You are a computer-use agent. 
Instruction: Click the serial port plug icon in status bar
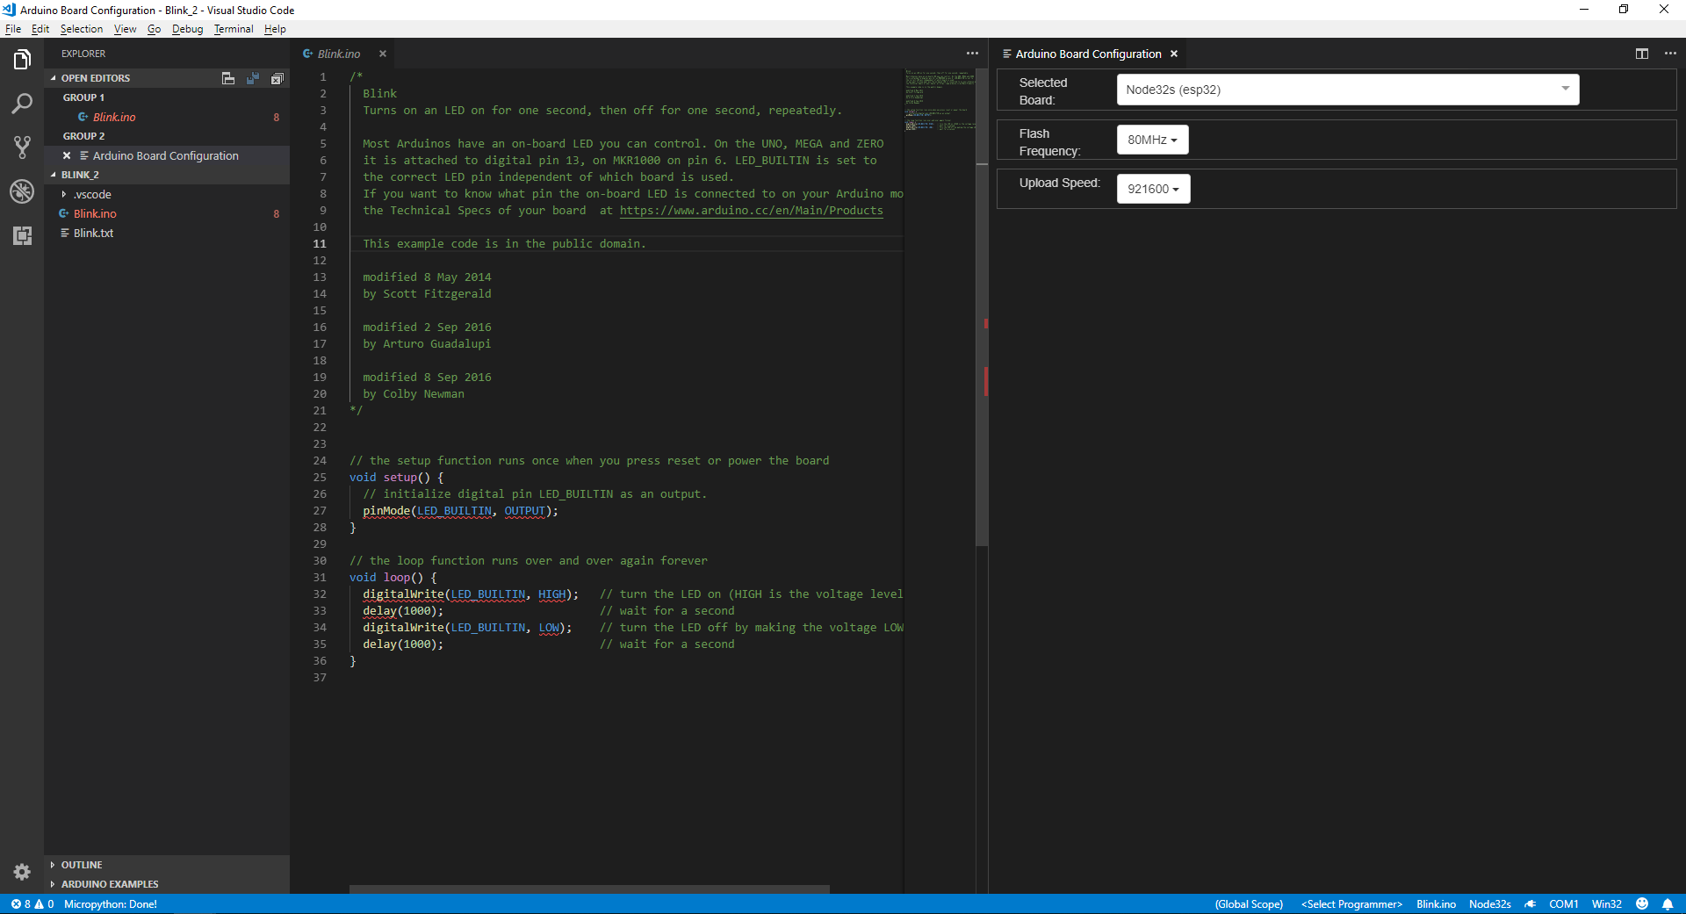[x=1531, y=904]
